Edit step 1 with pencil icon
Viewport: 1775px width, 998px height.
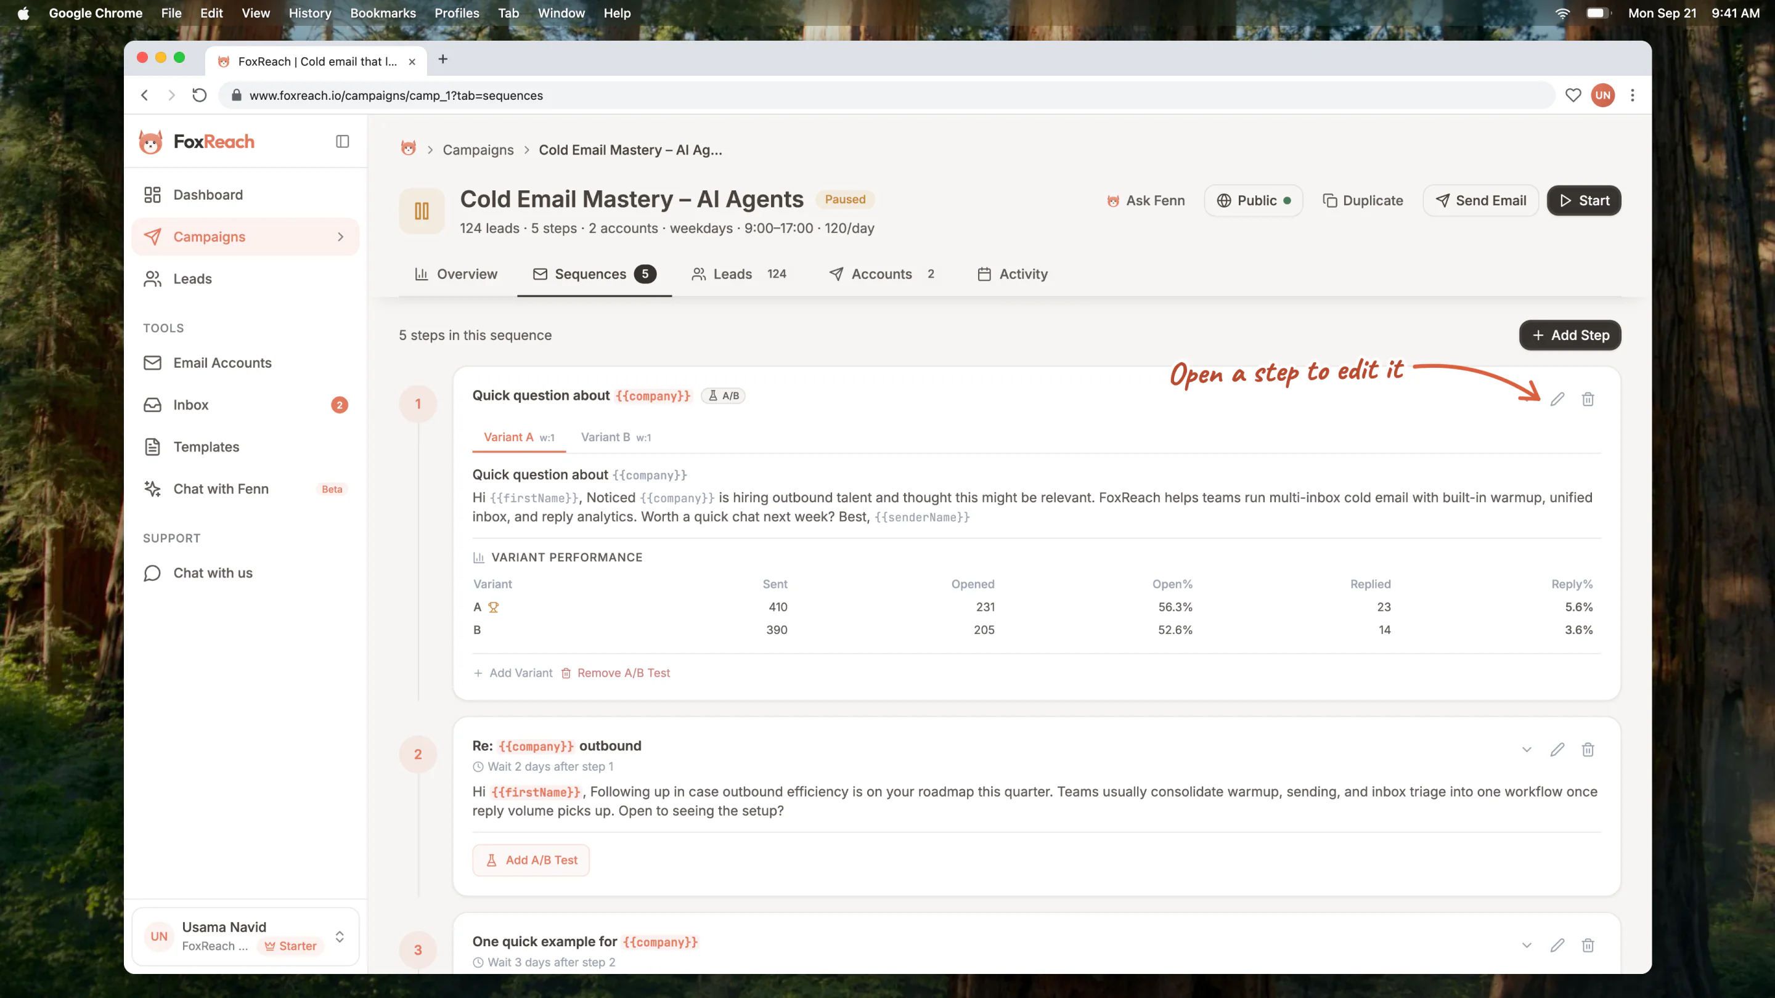click(1557, 399)
